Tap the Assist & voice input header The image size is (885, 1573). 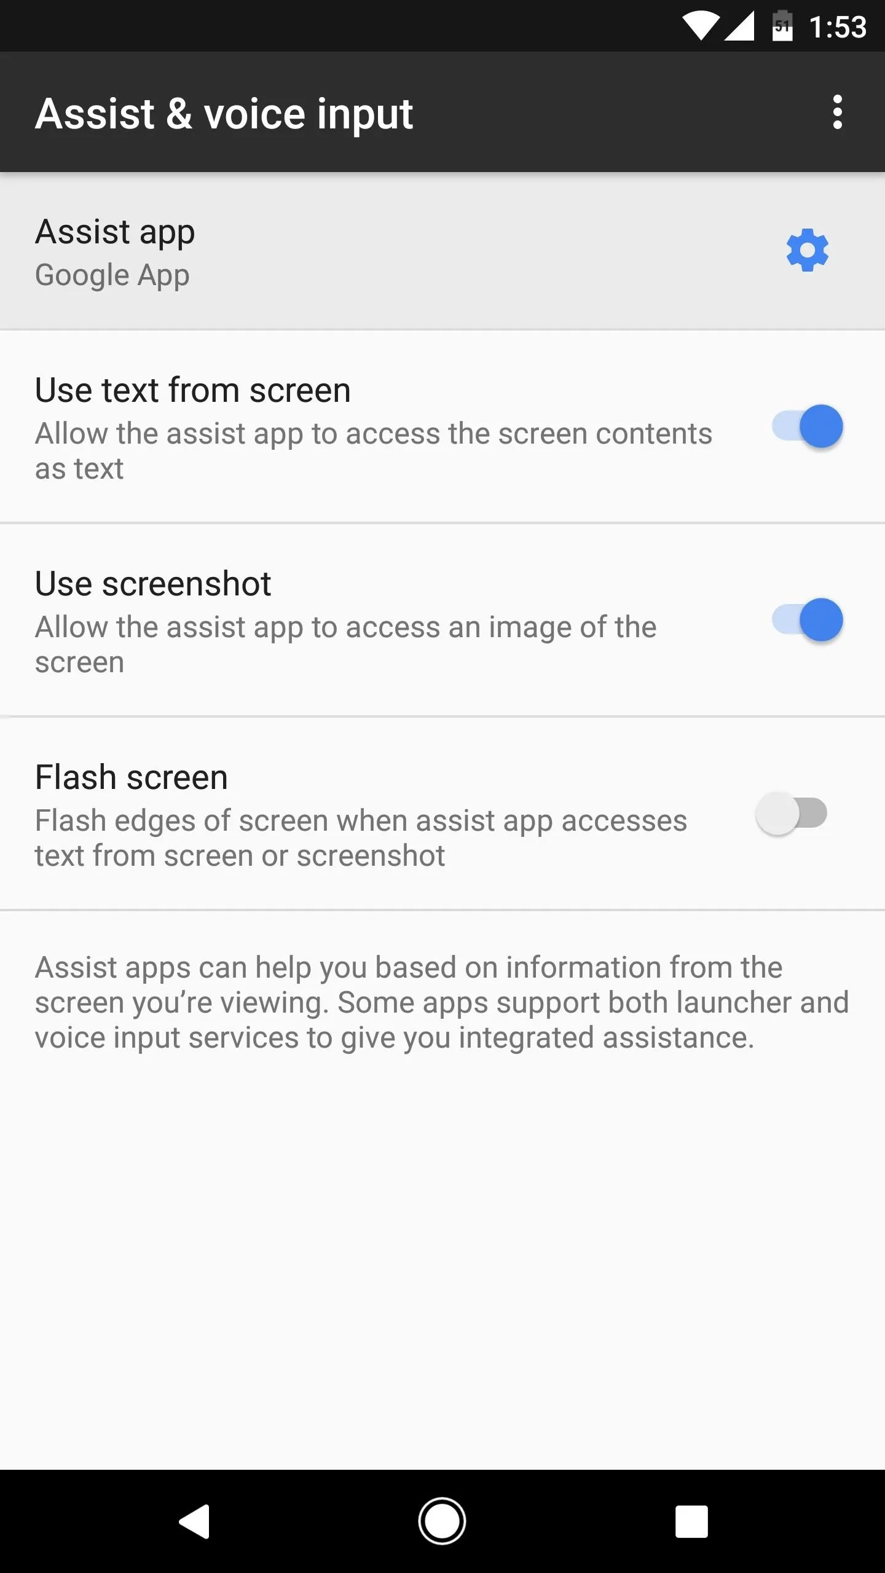(x=224, y=114)
